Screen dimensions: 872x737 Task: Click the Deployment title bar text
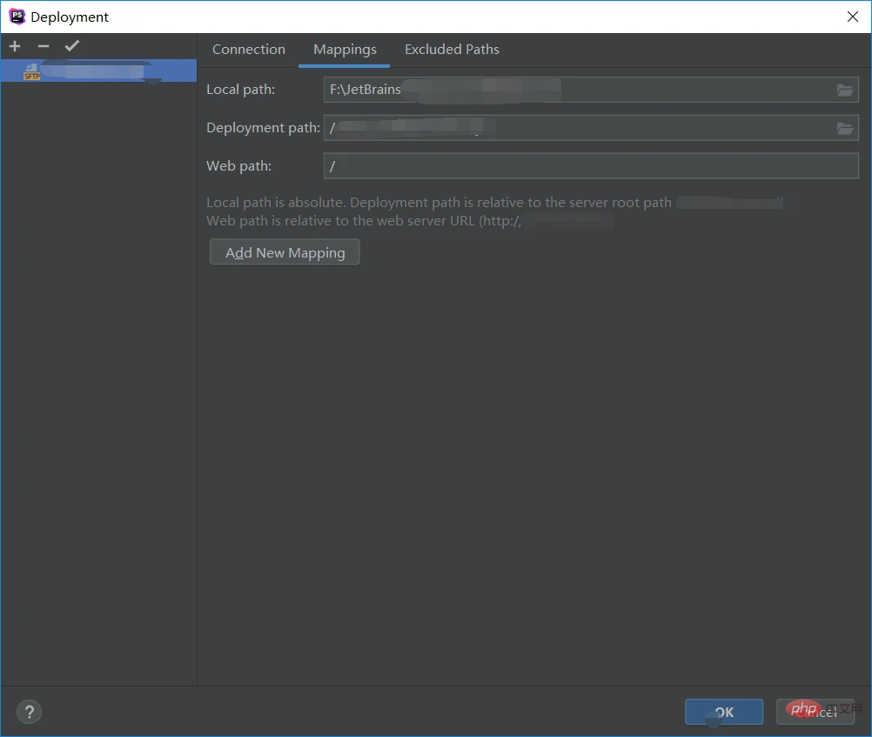point(70,17)
